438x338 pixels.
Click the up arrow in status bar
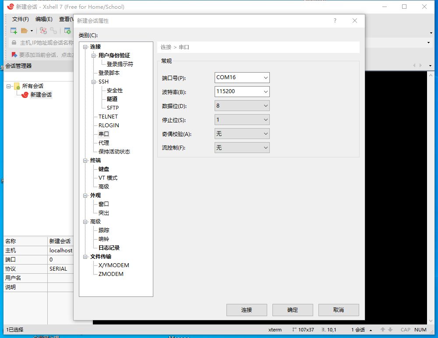[x=382, y=330]
